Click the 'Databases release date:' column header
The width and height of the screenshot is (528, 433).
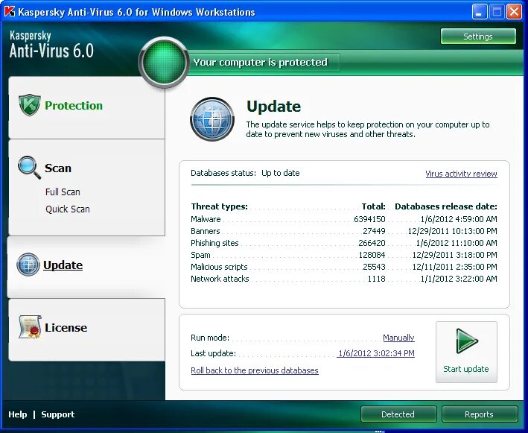click(x=446, y=206)
